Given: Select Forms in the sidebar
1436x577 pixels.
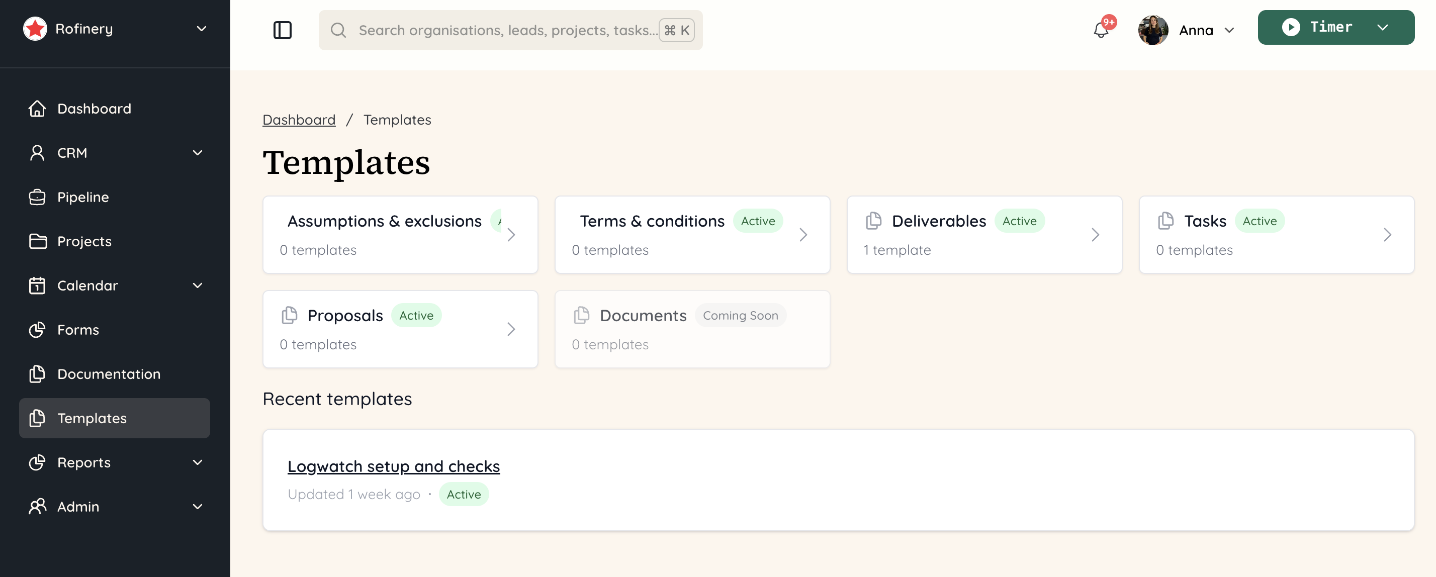Looking at the screenshot, I should tap(78, 330).
